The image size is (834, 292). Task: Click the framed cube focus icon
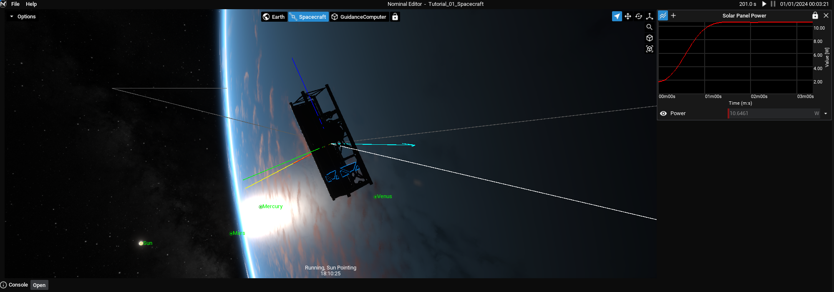(649, 49)
